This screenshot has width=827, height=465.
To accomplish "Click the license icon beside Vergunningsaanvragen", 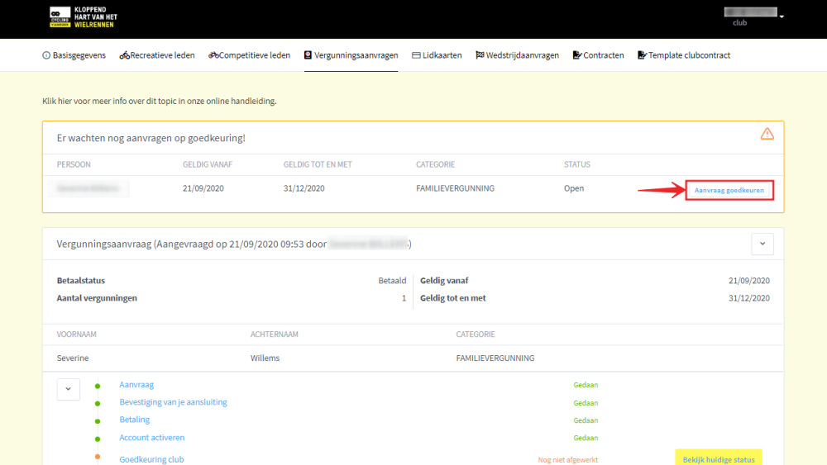I will point(308,55).
